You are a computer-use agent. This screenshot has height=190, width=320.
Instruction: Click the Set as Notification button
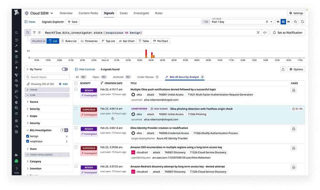[x=287, y=33]
